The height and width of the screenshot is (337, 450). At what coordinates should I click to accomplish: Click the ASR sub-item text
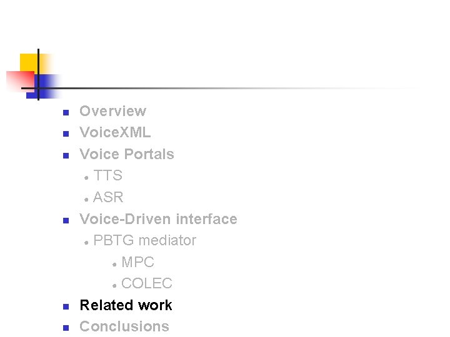point(108,197)
